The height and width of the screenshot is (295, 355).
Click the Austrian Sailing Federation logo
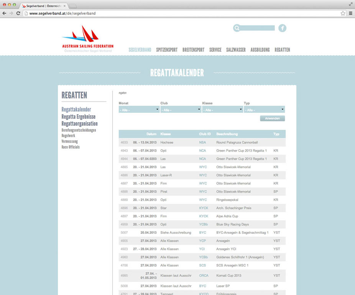point(87,39)
